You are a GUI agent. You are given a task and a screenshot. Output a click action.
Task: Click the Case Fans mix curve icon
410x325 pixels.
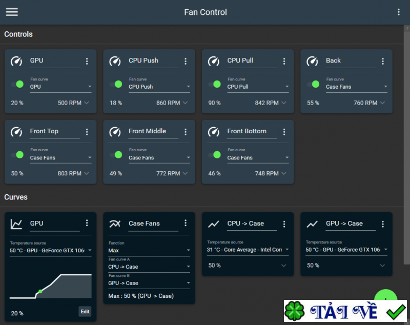115,224
